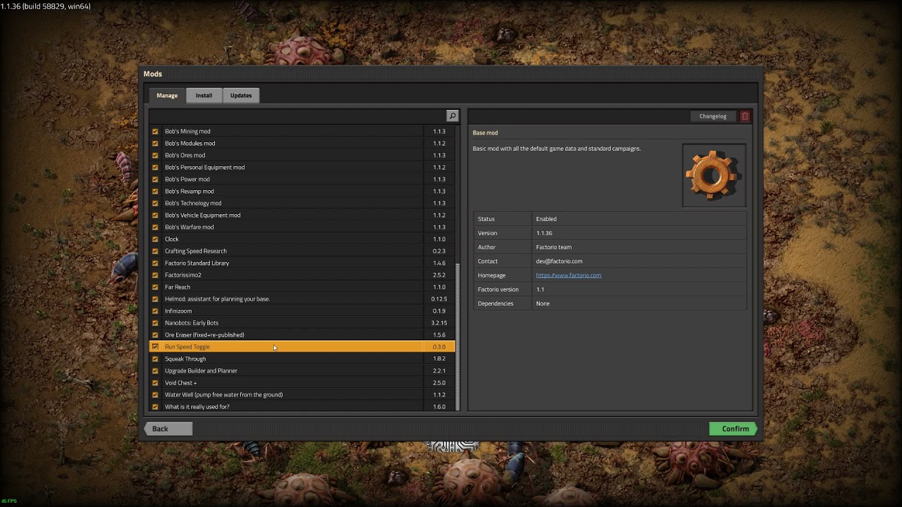This screenshot has height=507, width=902.
Task: Disable Factorissimo2 checkbox
Action: (155, 275)
